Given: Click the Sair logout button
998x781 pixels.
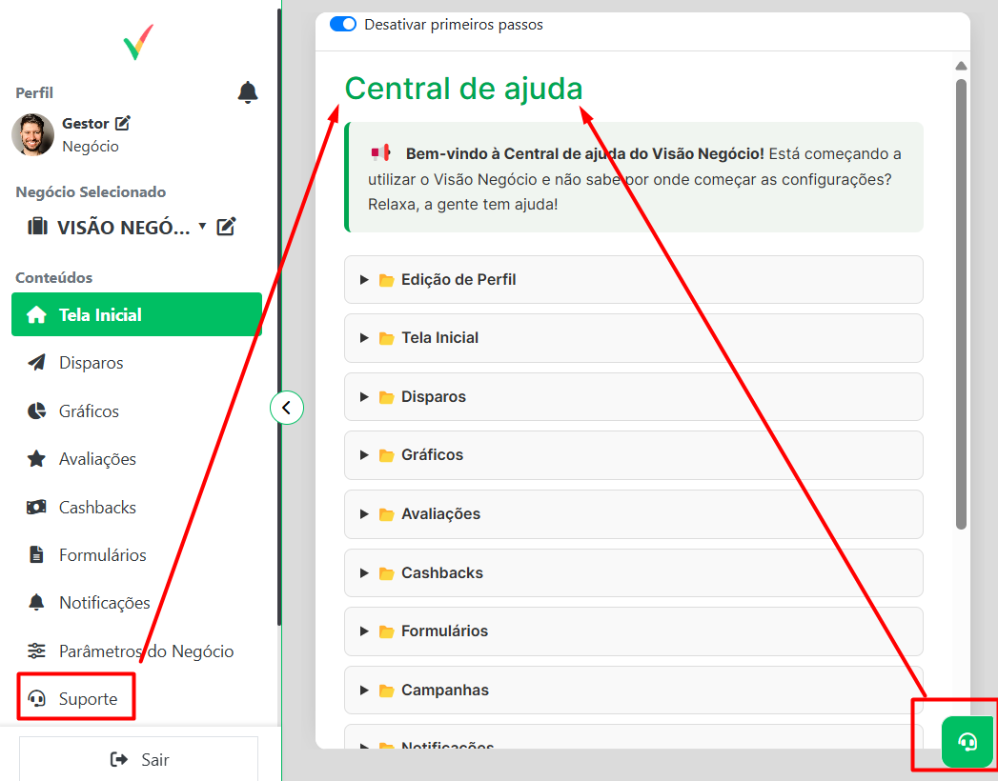Looking at the screenshot, I should pos(139,759).
